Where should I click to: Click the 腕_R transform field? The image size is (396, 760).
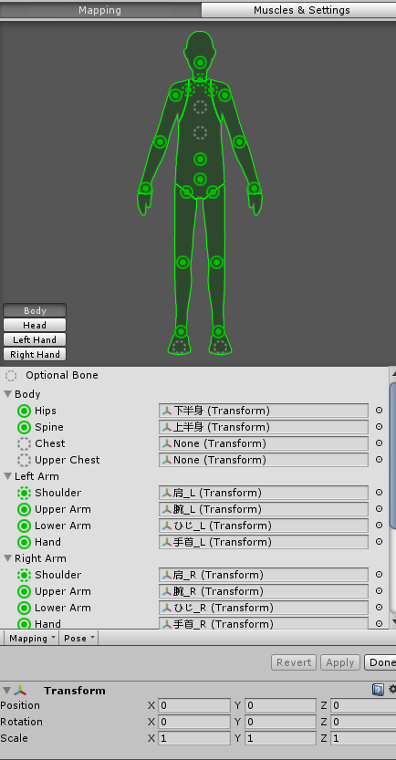click(x=263, y=591)
